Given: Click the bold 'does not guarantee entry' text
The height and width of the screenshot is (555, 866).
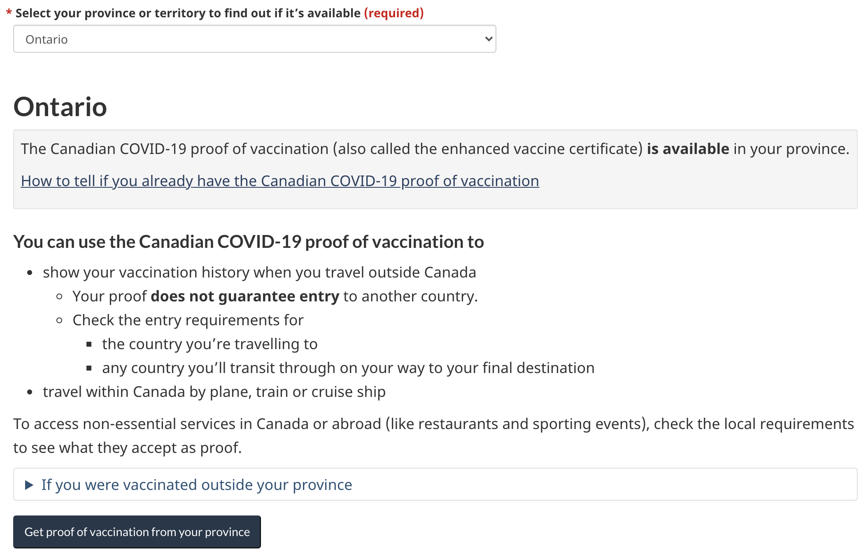Looking at the screenshot, I should pos(245,296).
